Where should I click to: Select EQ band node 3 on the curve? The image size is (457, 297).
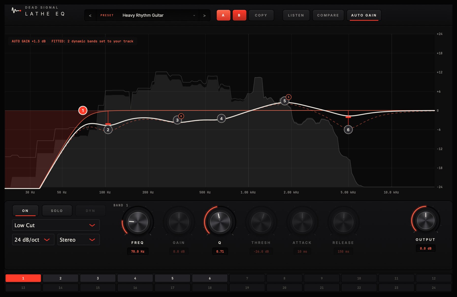pos(177,120)
